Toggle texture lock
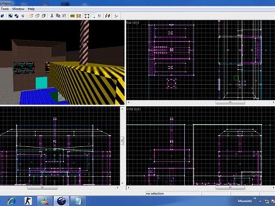Viewport: 275px width, 206px height. 99,16
